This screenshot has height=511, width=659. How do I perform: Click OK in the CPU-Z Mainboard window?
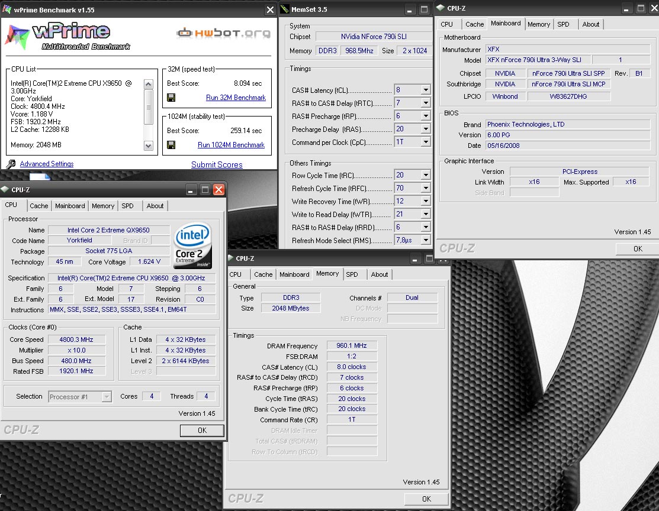pyautogui.click(x=638, y=248)
